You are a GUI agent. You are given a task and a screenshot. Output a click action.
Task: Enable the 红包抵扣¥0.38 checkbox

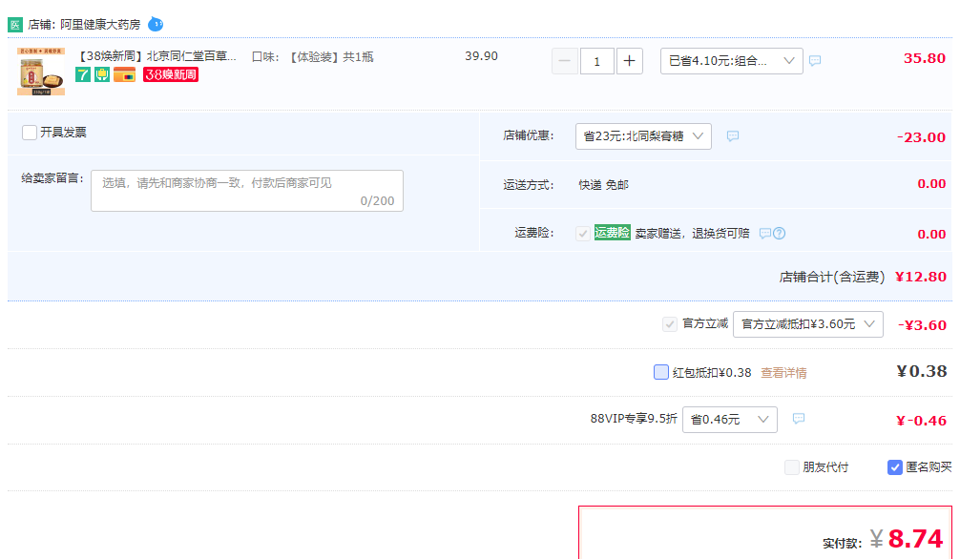click(661, 372)
